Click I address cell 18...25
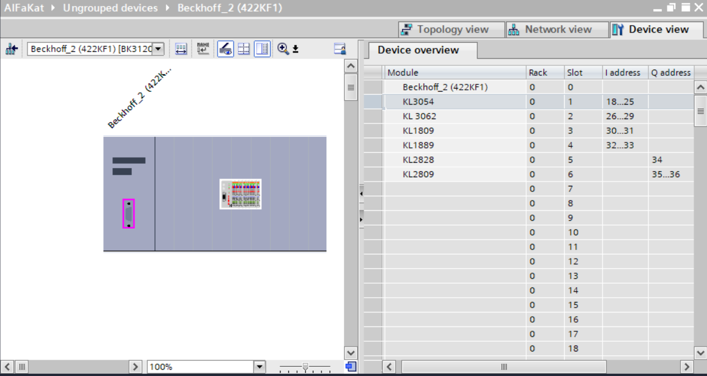The height and width of the screenshot is (376, 707). [625, 101]
